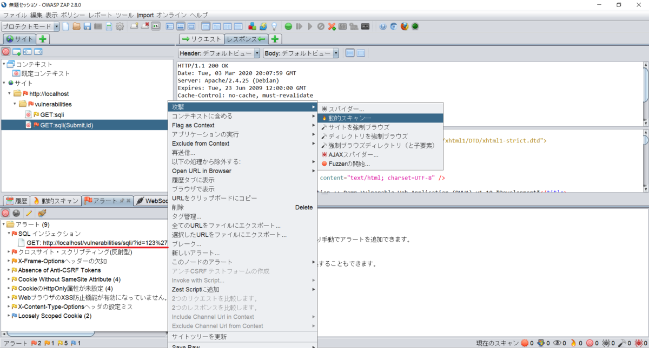
Task: Open session using the folder icon
Action: (x=76, y=26)
